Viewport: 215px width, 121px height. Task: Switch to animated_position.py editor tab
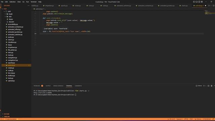pyautogui.click(x=167, y=6)
